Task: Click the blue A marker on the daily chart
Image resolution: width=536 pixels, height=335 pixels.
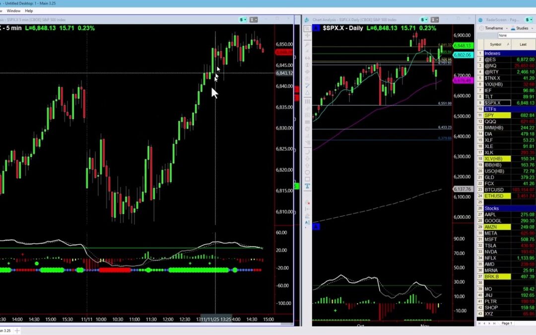Action: click(x=316, y=226)
